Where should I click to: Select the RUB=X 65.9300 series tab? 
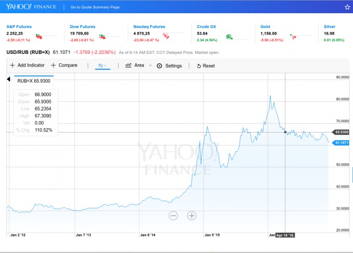34,81
